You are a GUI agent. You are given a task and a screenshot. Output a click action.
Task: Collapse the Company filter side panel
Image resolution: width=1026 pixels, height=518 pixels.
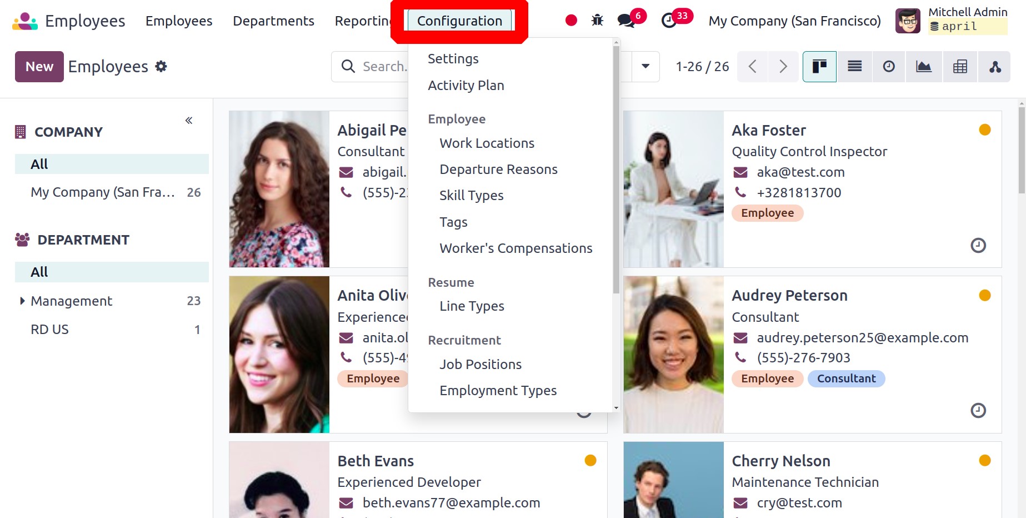[x=189, y=121]
